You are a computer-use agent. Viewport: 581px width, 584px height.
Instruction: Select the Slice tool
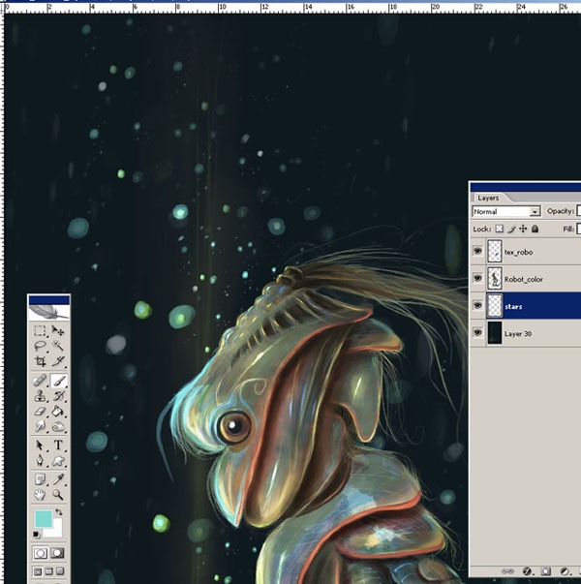58,361
